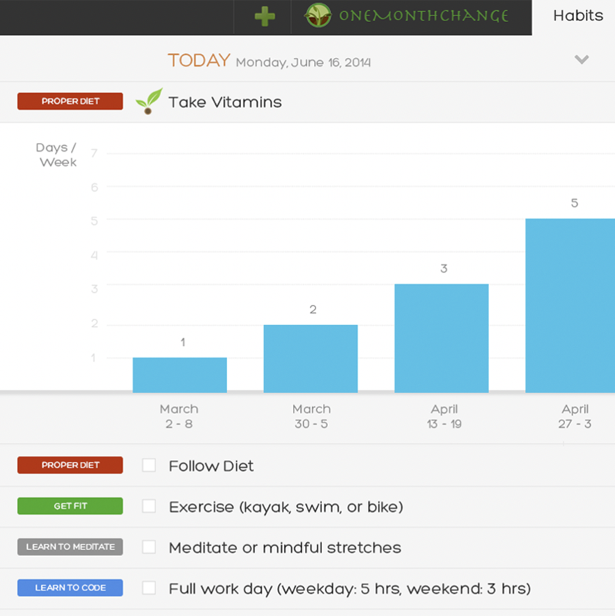
Task: Select the March 30 - 5 bar
Action: point(310,359)
